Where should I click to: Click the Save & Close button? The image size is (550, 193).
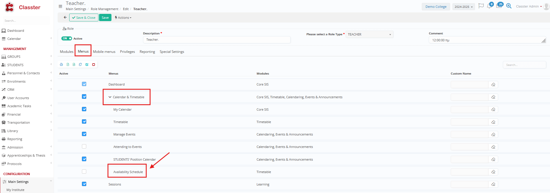click(x=84, y=18)
